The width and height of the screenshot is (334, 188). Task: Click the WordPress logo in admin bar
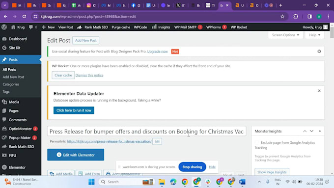coord(4,27)
